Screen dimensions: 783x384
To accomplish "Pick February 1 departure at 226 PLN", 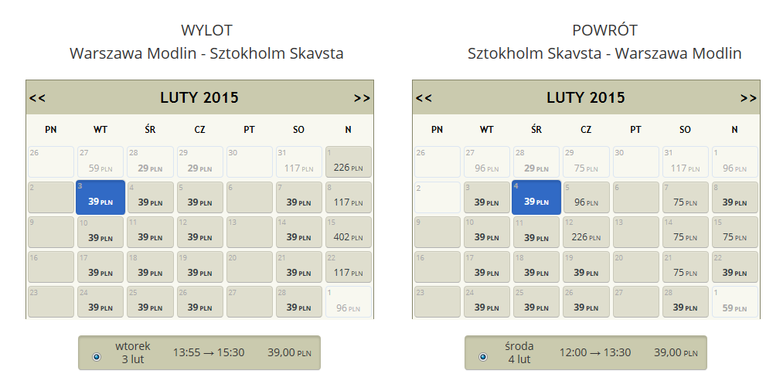I will [x=349, y=161].
